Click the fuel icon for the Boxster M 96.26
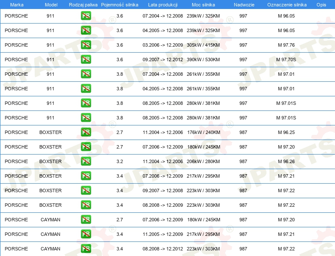The width and height of the screenshot is (335, 256). click(86, 161)
